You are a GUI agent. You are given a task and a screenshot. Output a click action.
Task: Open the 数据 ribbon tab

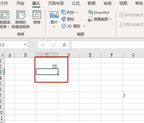point(92,4)
